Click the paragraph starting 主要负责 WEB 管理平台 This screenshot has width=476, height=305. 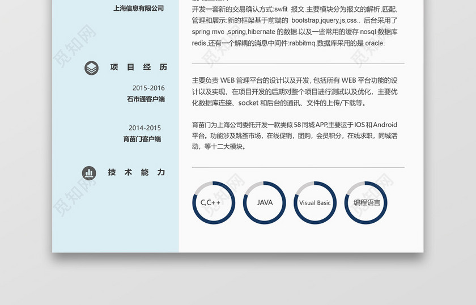pos(295,92)
